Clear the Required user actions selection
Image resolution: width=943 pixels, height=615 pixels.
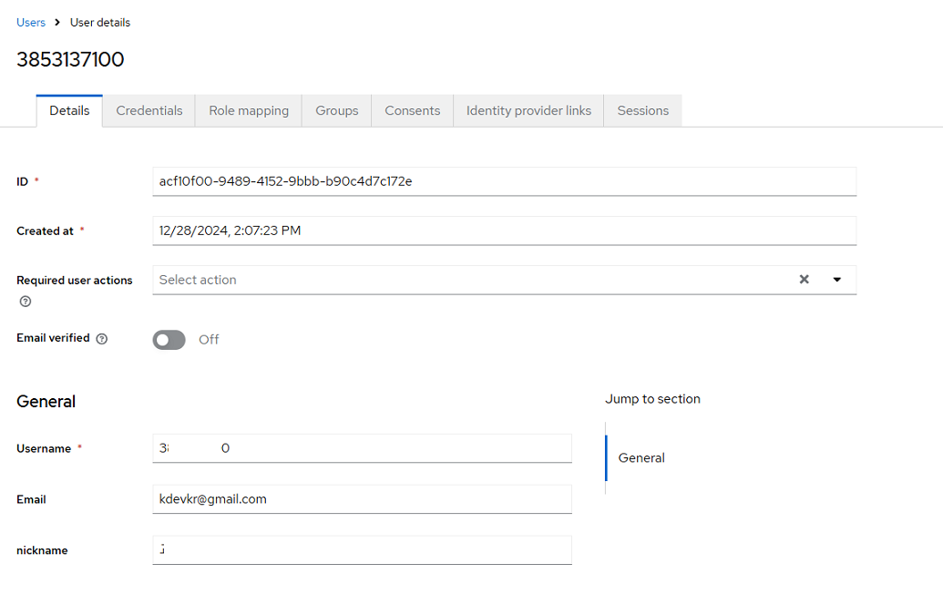coord(804,280)
